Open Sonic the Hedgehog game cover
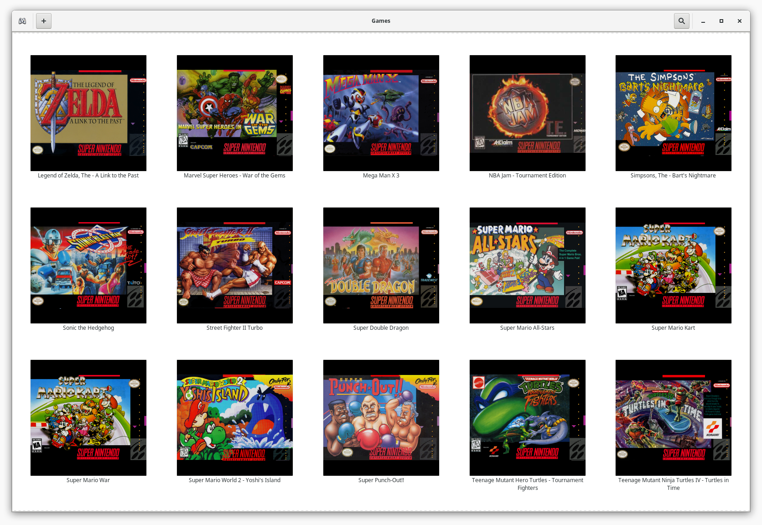 [x=88, y=265]
